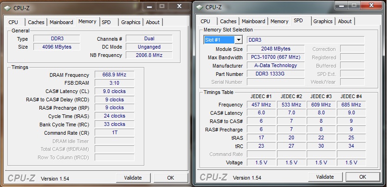The height and width of the screenshot is (187, 387).
Task: Click JEDEC #2 frequency cell 533 MHz
Action: [291, 105]
